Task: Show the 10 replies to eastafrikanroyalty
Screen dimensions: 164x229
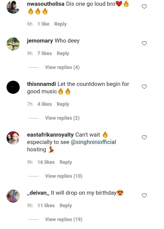Action: (x=63, y=176)
